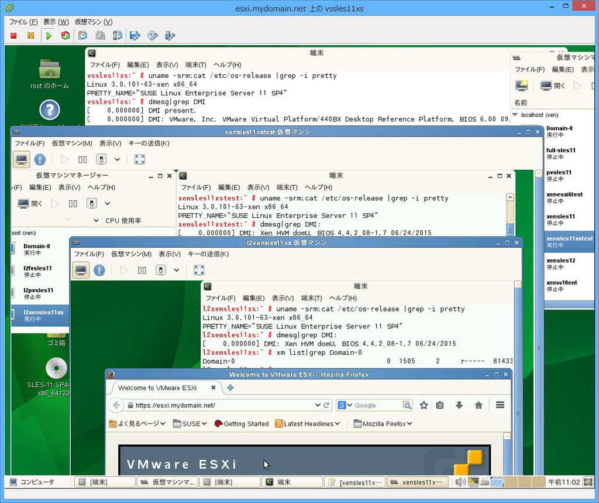The width and height of the screenshot is (599, 503).
Task: Click the shutdown icon in xensles11xstest toolbar
Action: point(101,159)
